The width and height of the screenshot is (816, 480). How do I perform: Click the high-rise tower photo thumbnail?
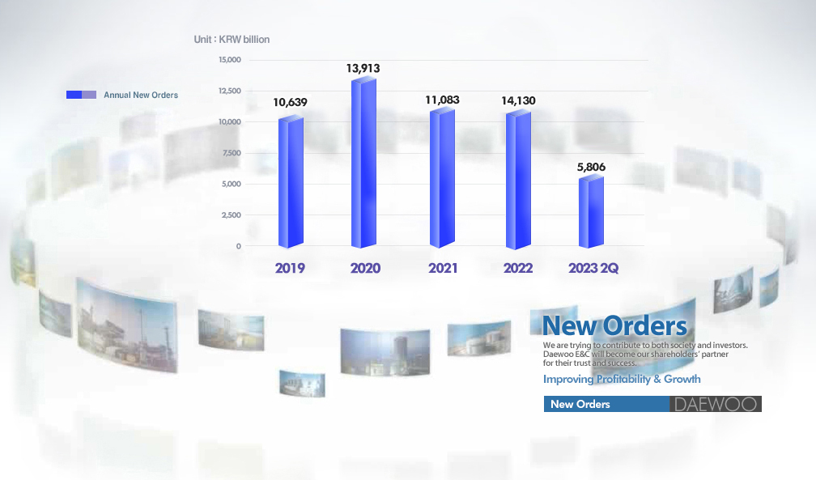point(385,352)
